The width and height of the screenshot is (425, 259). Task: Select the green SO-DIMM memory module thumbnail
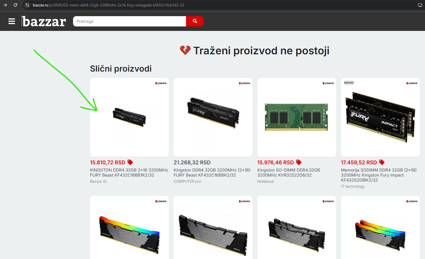tap(297, 117)
